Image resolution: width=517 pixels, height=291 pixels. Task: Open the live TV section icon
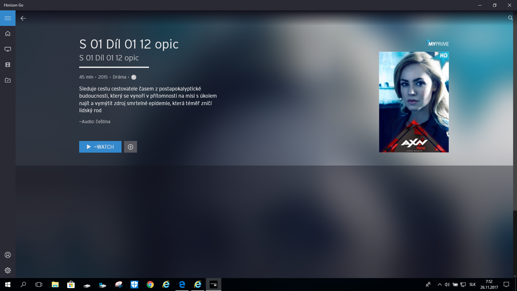[x=8, y=49]
